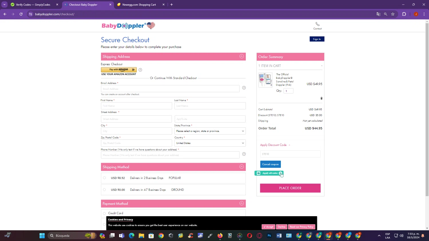Click the browser back arrow
This screenshot has width=429, height=241.
pyautogui.click(x=5, y=14)
